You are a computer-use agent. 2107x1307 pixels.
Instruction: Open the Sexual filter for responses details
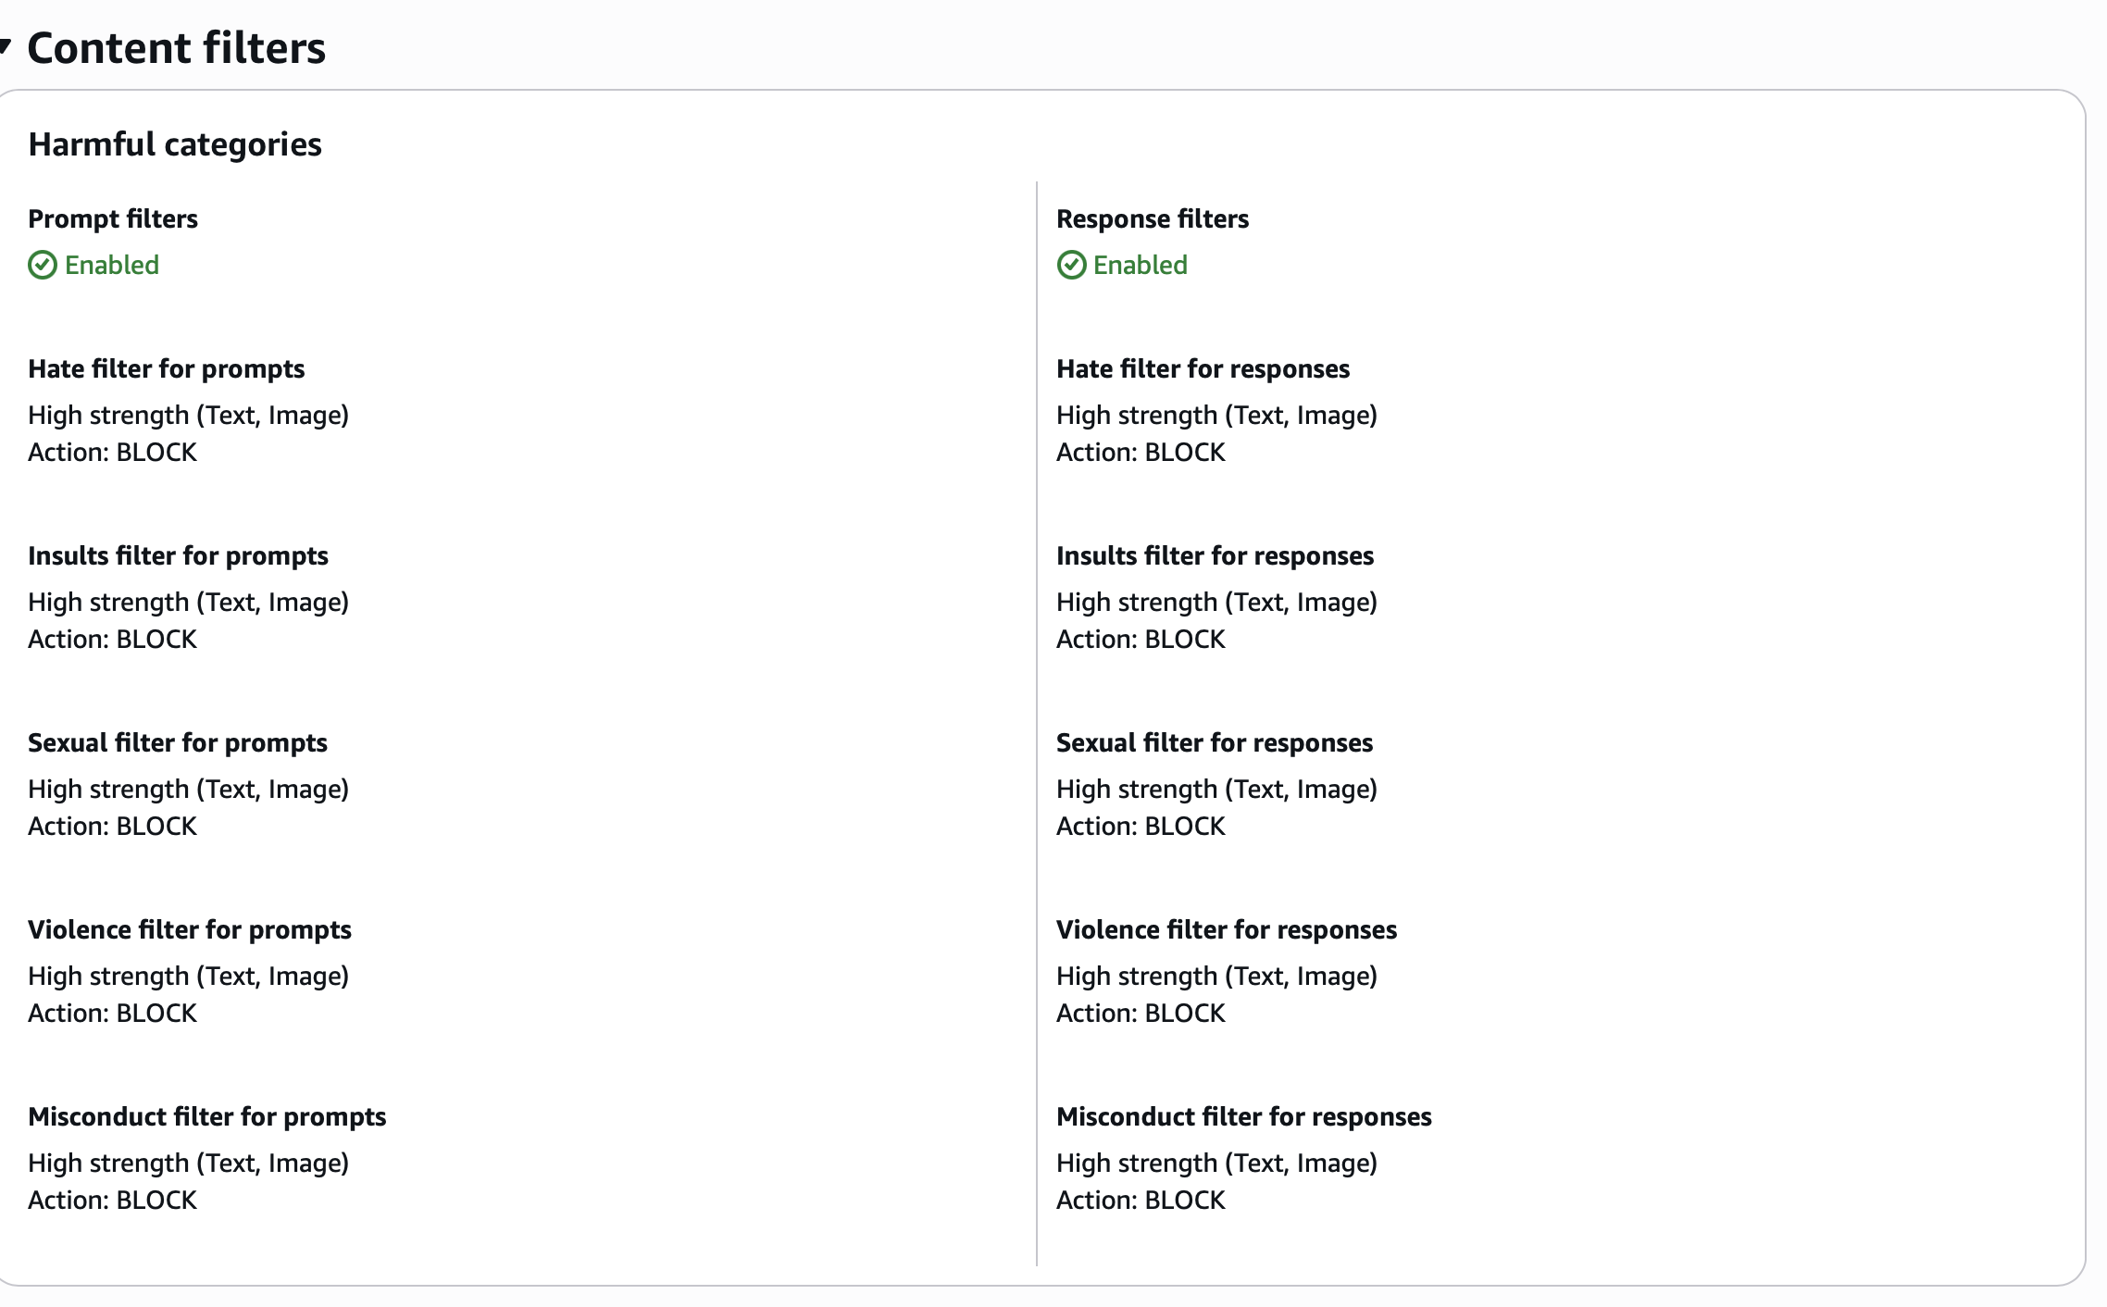click(x=1215, y=742)
